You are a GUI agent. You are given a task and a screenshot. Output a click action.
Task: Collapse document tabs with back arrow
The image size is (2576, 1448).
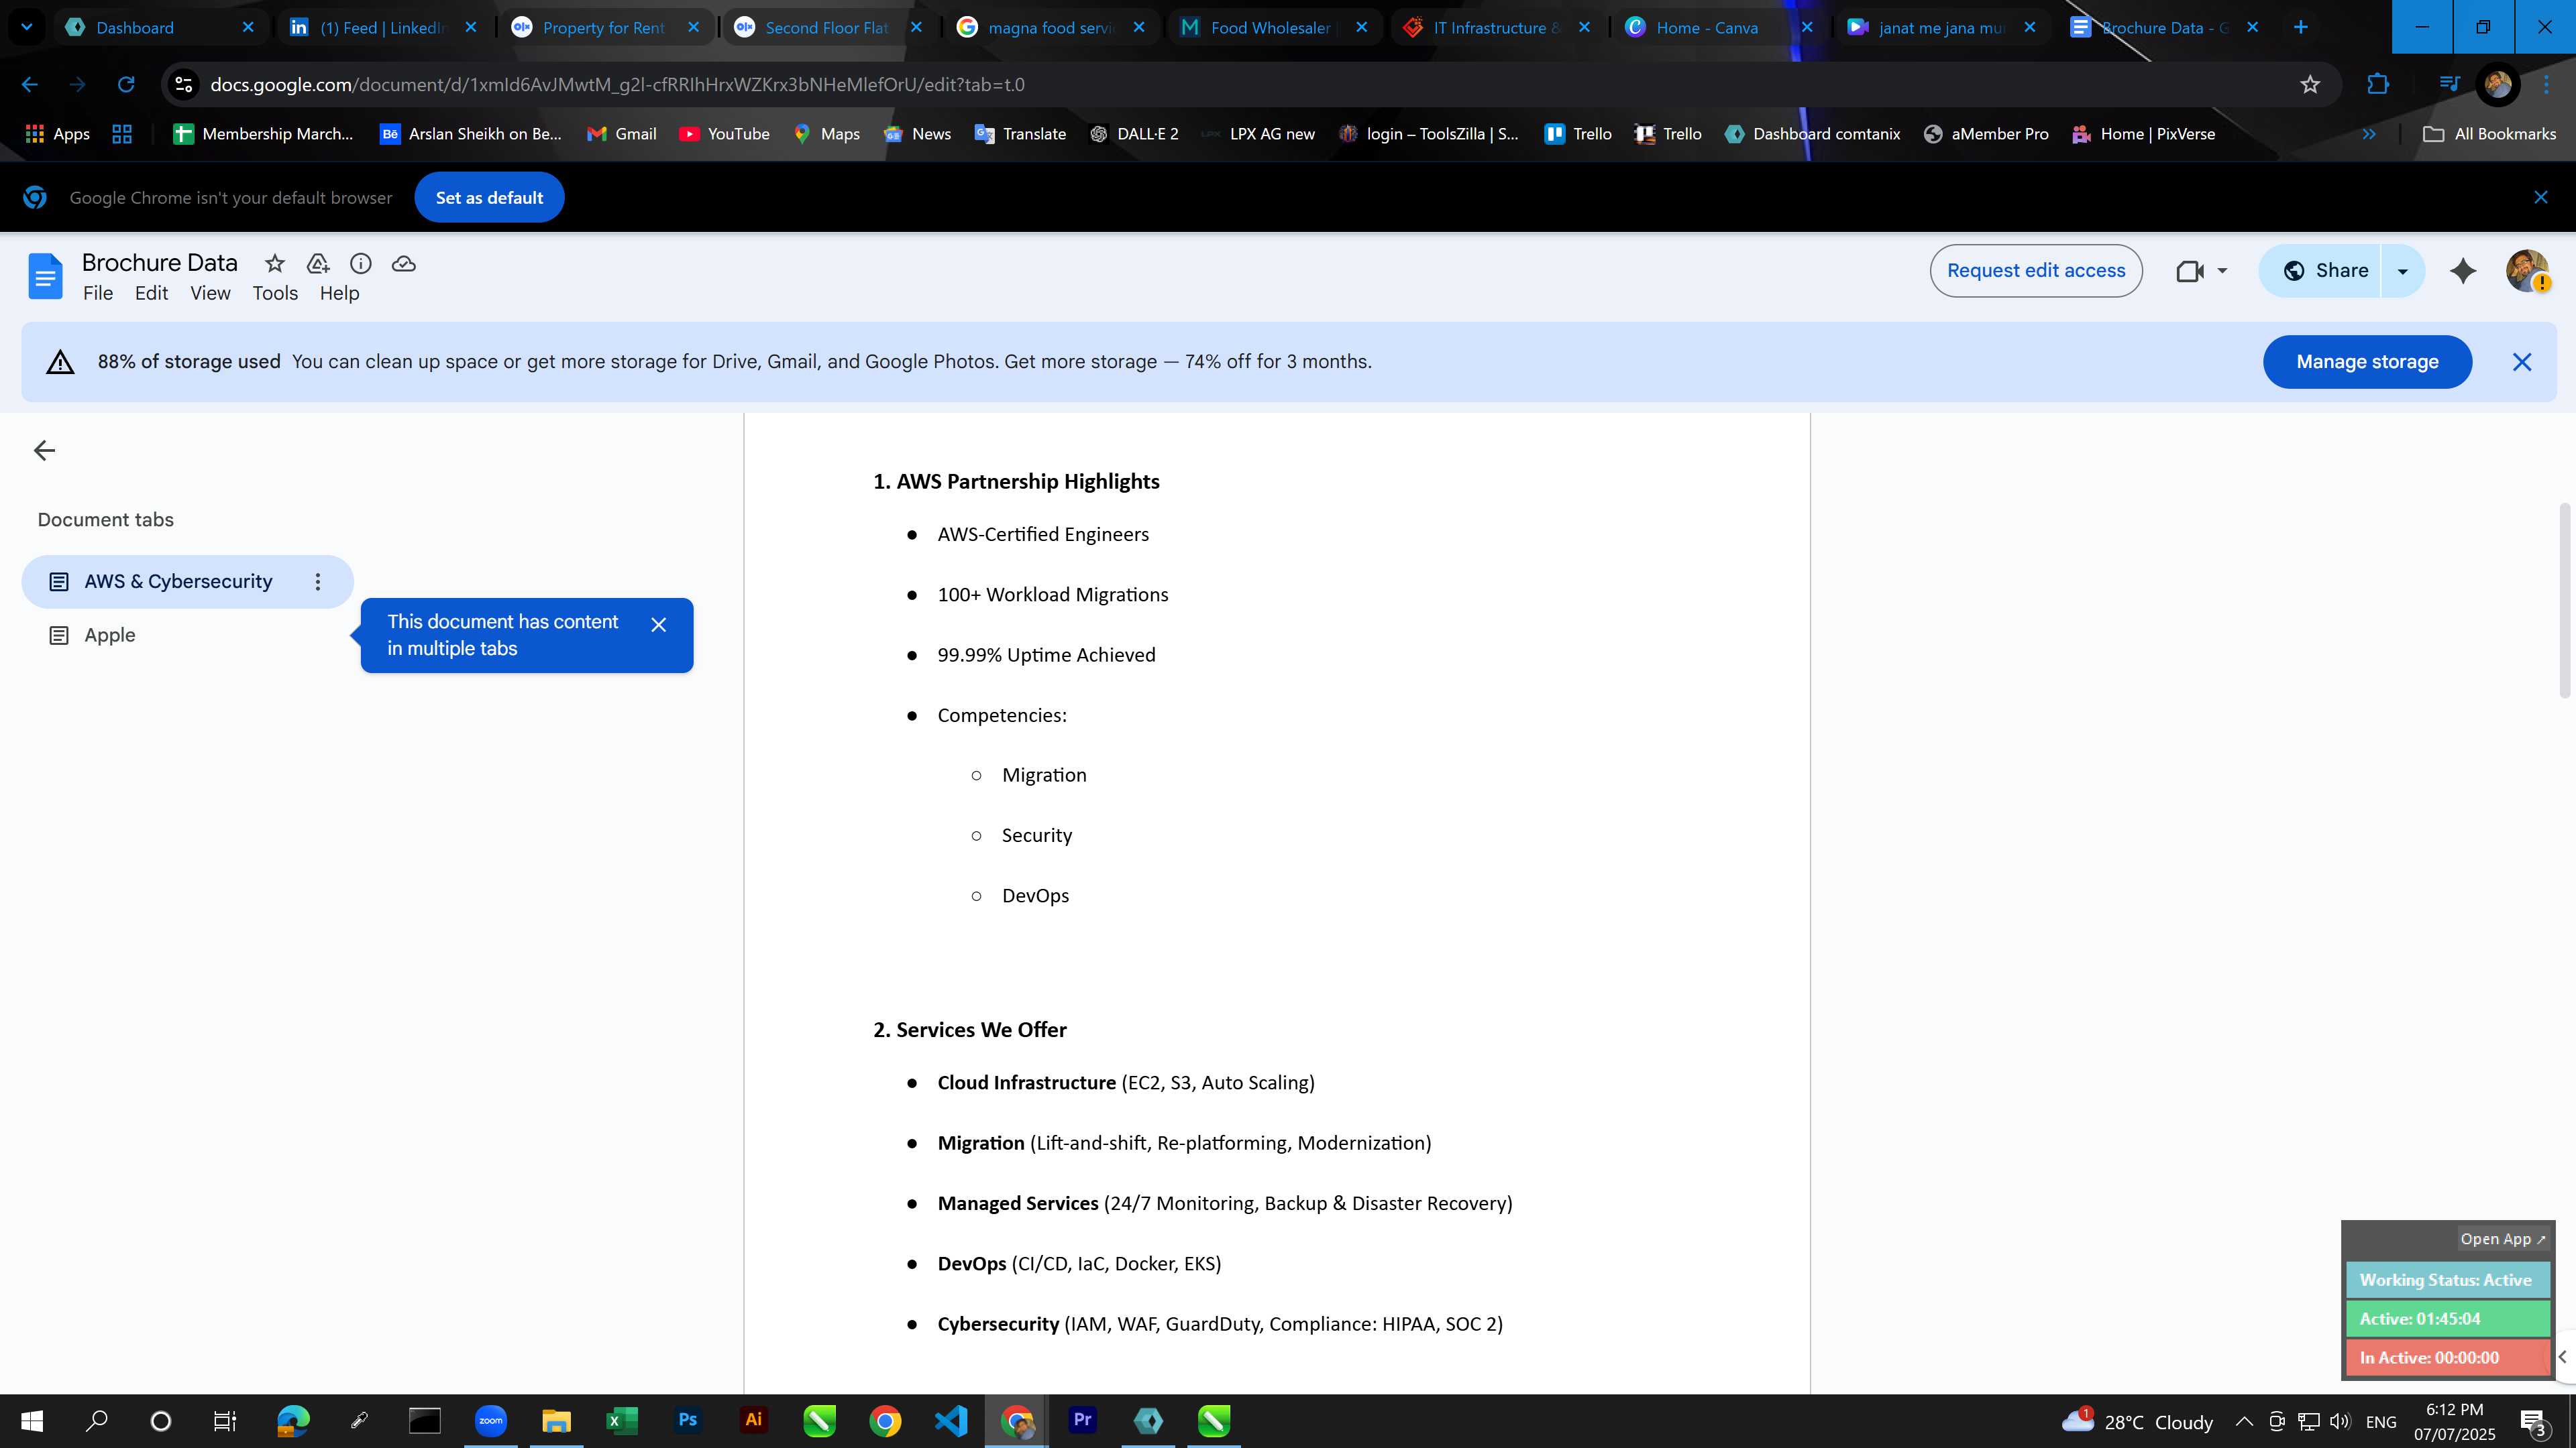pos(44,450)
